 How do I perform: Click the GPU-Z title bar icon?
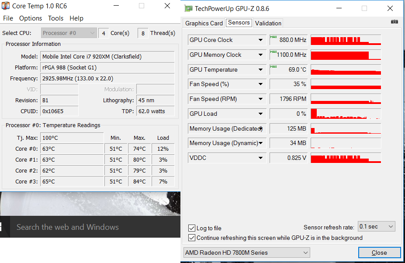(188, 8)
